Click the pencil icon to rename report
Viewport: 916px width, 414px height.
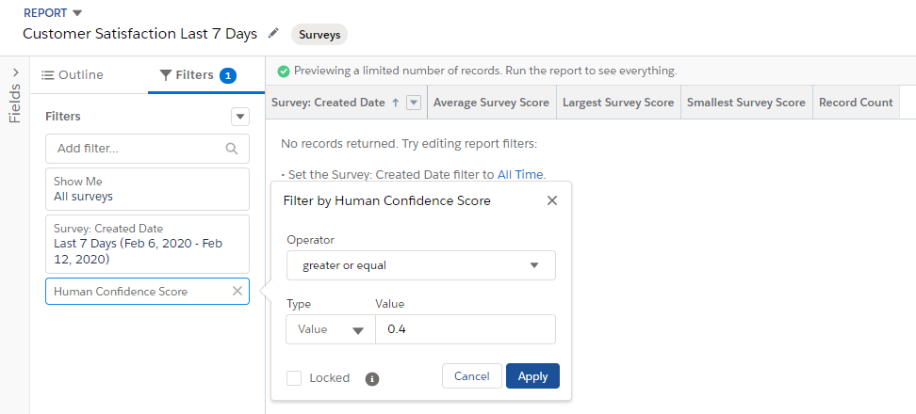[272, 34]
